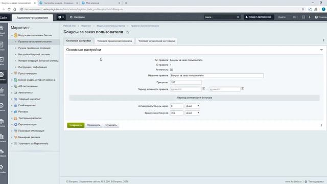
Task: Open the Marketplace layers icon in sidebar
Action: point(2,121)
